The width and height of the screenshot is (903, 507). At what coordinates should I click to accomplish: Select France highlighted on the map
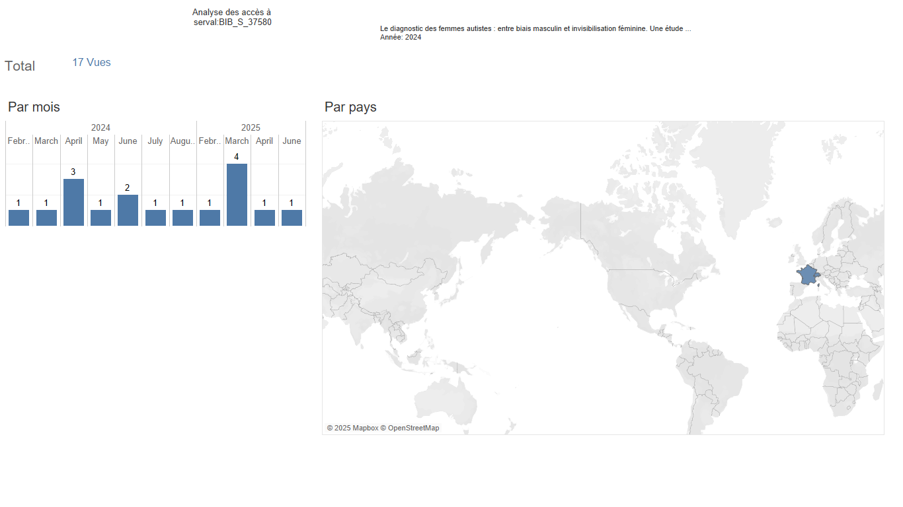click(806, 275)
